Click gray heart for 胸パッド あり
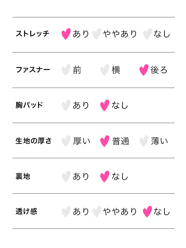 pos(66,105)
